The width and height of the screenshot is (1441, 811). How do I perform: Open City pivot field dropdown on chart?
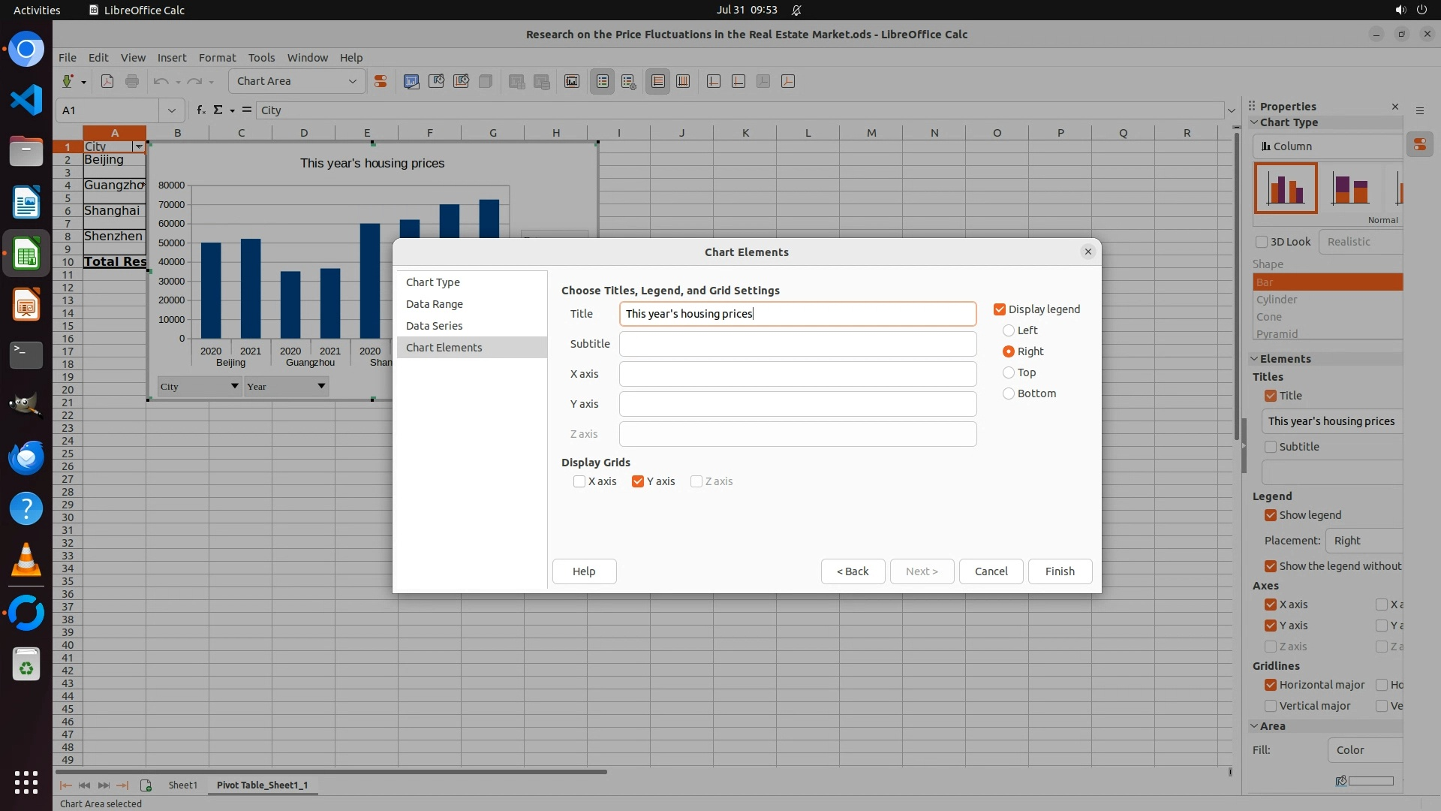[x=234, y=386]
